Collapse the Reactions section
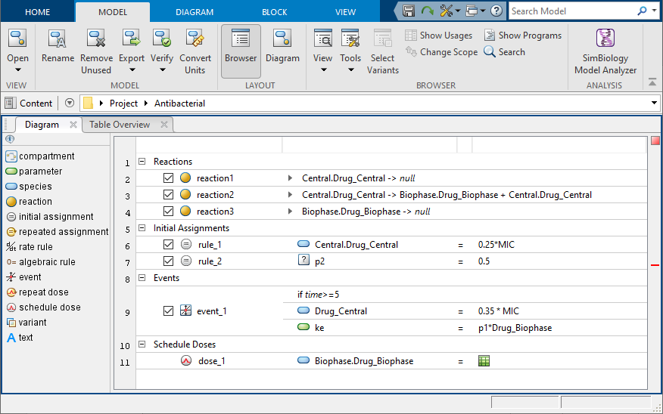 (x=142, y=161)
